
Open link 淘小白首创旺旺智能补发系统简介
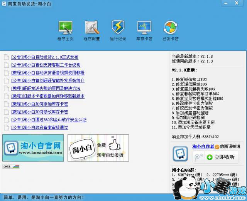48,80
